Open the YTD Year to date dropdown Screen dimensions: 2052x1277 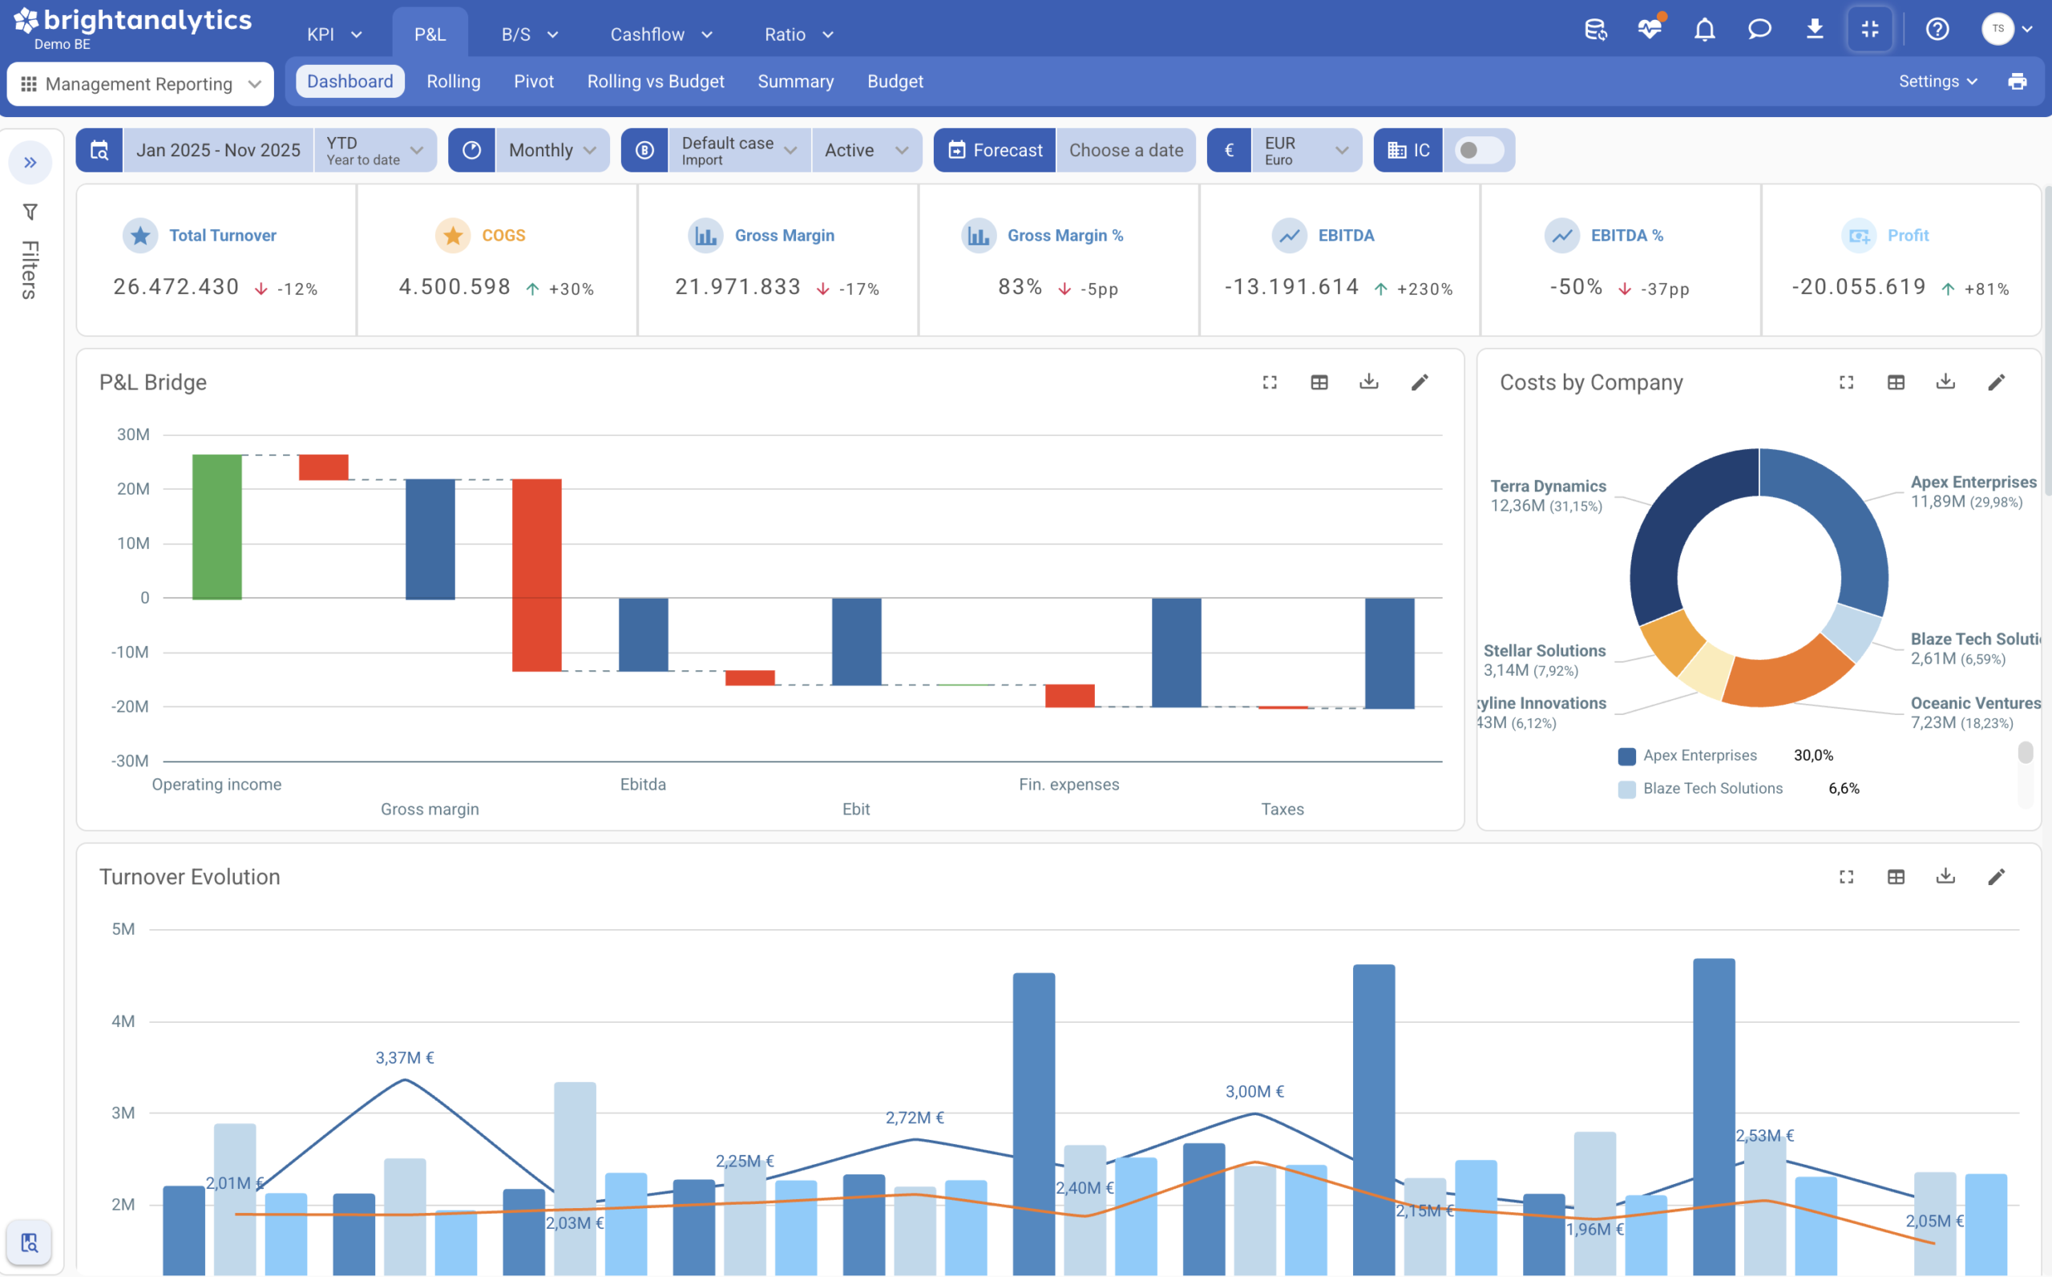[x=375, y=151]
